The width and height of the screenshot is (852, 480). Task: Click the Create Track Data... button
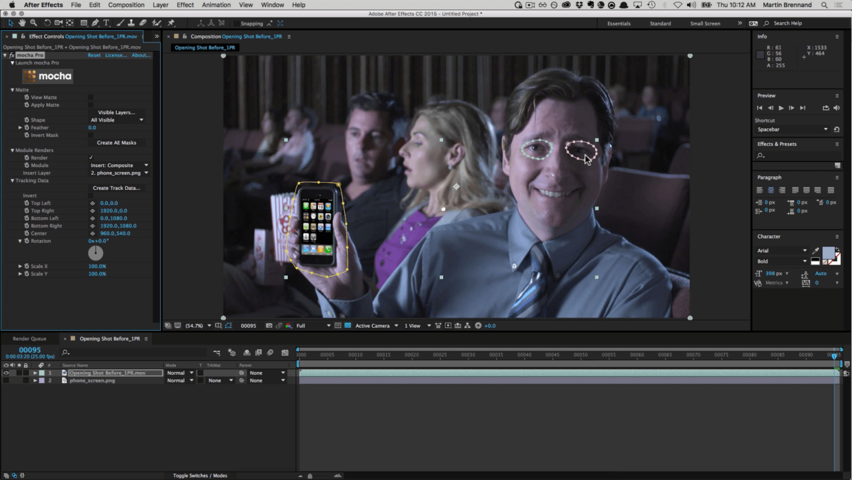[x=116, y=188]
